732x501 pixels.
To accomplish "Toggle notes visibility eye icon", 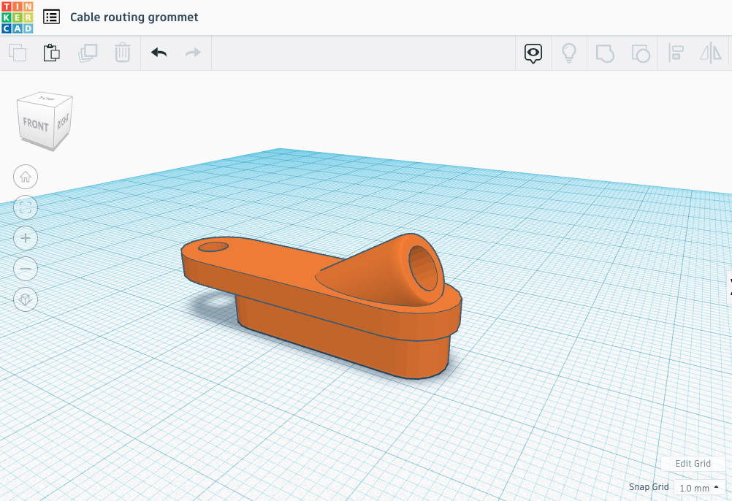I will point(533,53).
